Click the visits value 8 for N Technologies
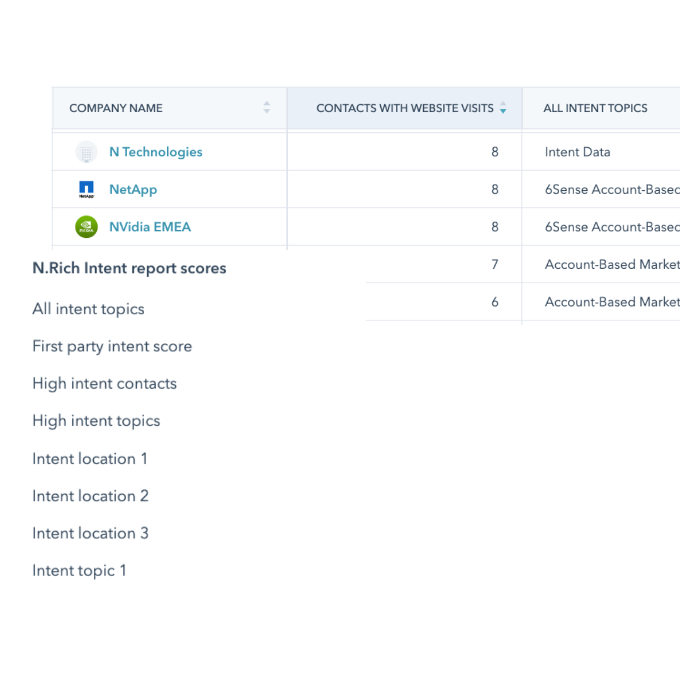 [x=495, y=152]
